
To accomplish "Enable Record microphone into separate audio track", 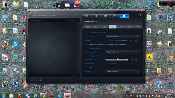I will pyautogui.click(x=86, y=44).
